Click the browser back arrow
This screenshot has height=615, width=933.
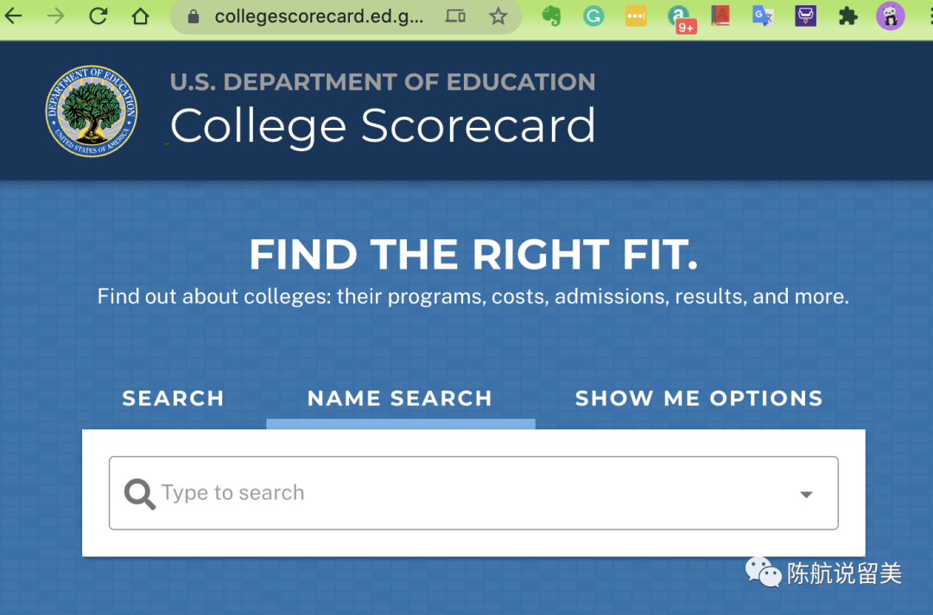(14, 16)
